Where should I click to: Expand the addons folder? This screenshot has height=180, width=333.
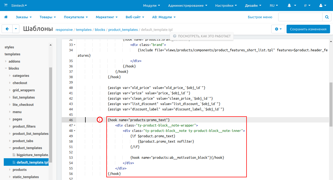(x=6, y=61)
